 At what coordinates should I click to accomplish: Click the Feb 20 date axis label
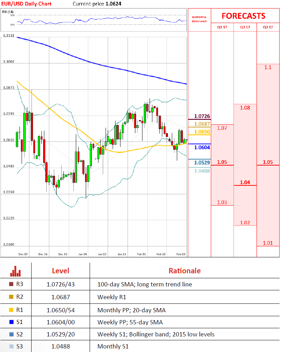[x=181, y=254]
